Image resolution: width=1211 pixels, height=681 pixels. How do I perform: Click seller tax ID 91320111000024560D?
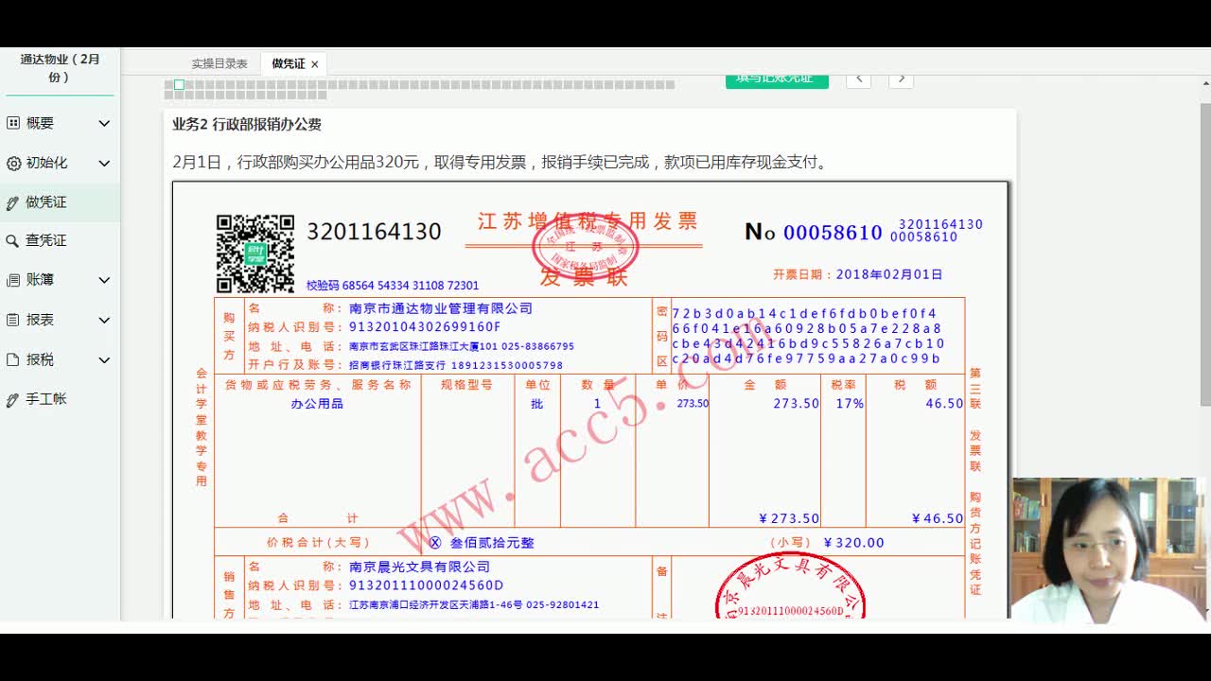tap(427, 586)
